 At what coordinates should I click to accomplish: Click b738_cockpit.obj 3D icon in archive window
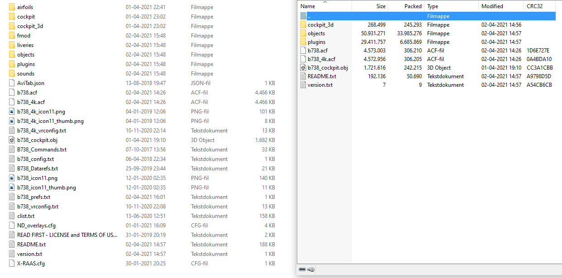click(x=303, y=68)
